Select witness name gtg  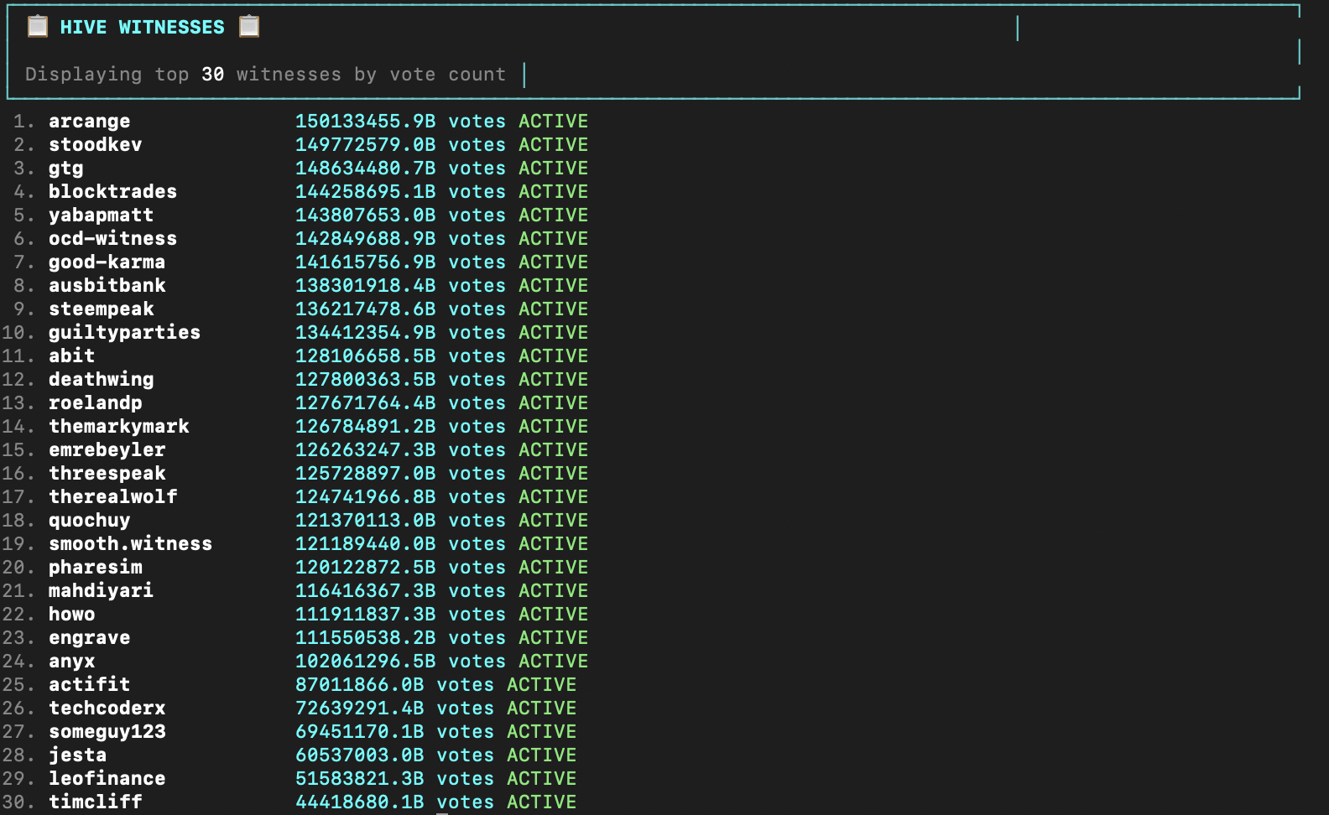66,169
